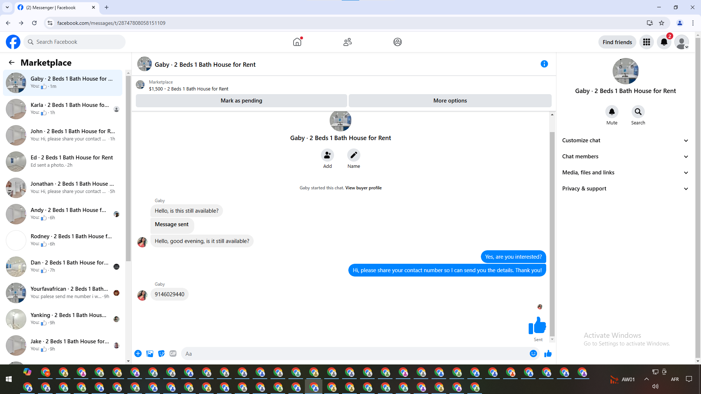Go to the Home feed icon
The height and width of the screenshot is (394, 701).
point(297,42)
